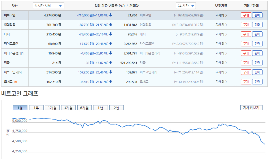Click the 301,300 원 price cell
268x159 pixels.
(54, 25)
